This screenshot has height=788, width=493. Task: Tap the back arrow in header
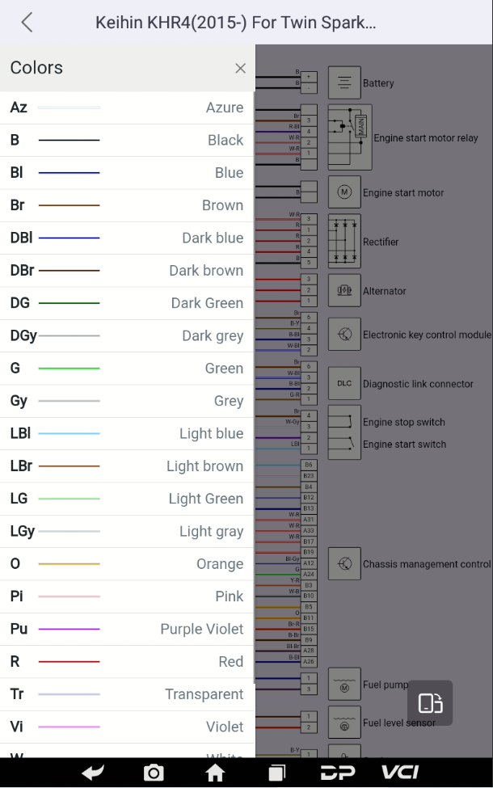pos(27,22)
